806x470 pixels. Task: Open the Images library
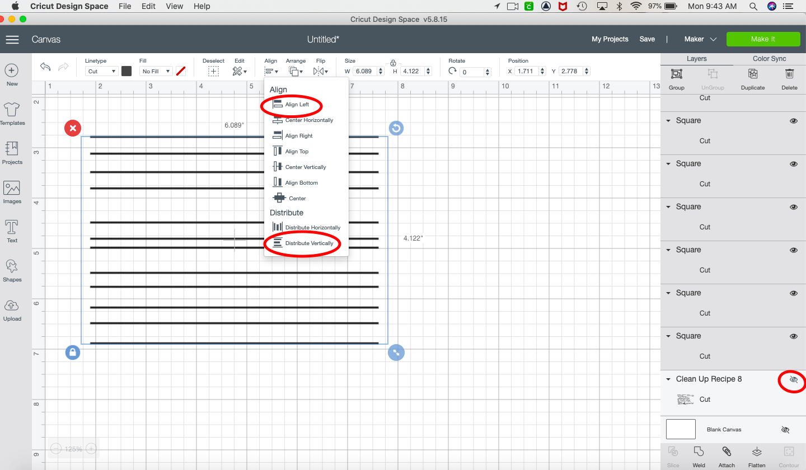[12, 187]
